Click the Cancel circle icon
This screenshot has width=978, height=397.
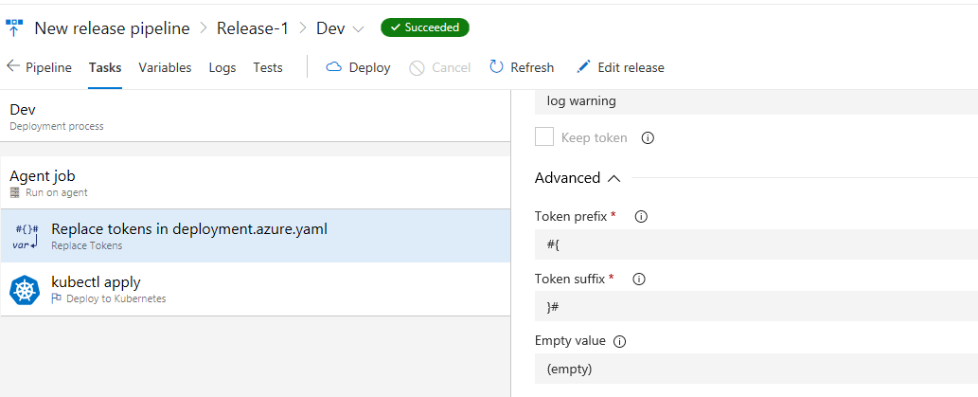pyautogui.click(x=417, y=67)
